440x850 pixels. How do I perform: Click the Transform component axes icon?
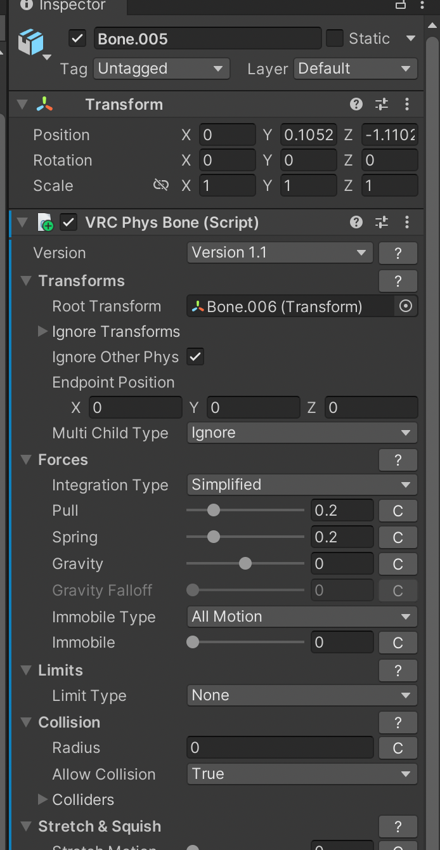pyautogui.click(x=44, y=105)
